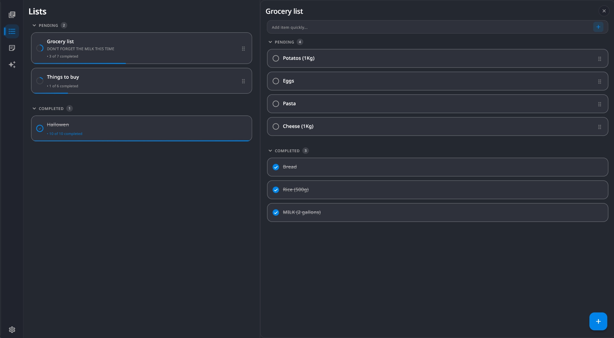Check the Cheese (1Kg) item
This screenshot has height=338, width=614.
(x=276, y=127)
